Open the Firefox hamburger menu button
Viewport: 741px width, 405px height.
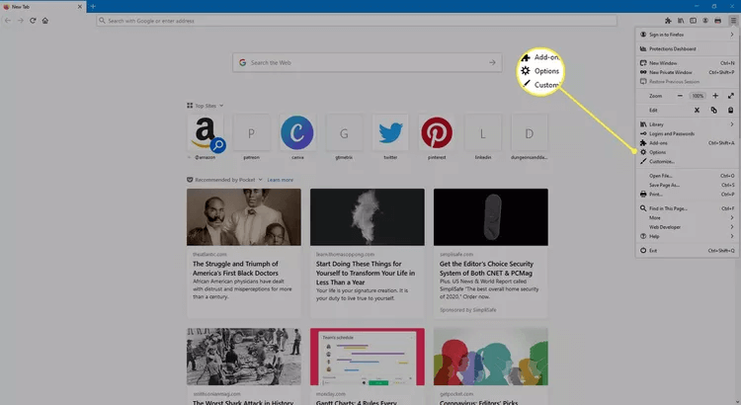[733, 21]
